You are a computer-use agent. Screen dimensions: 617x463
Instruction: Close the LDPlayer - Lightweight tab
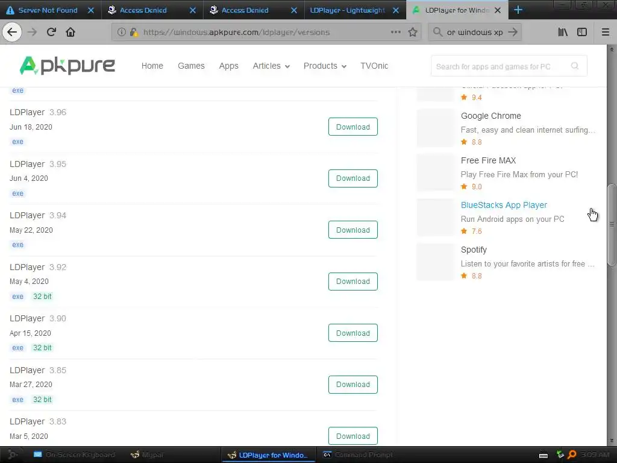coord(396,10)
